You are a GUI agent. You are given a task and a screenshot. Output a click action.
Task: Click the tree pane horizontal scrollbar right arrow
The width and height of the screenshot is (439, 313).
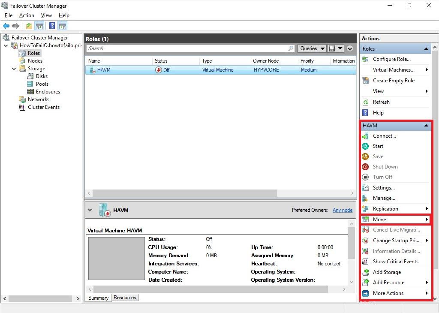tap(78, 299)
